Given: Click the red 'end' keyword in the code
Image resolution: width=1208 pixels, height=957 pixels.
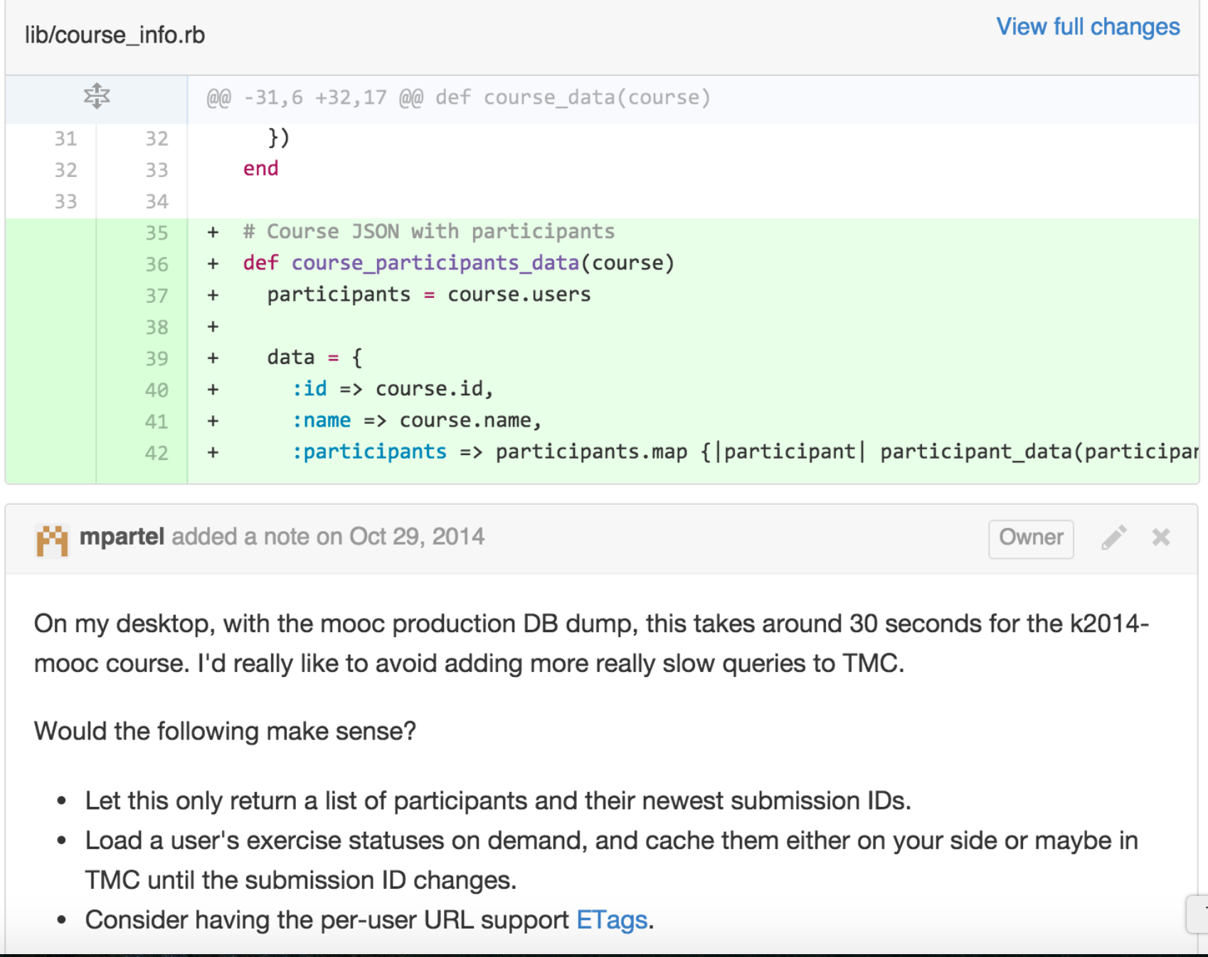Looking at the screenshot, I should click(260, 169).
